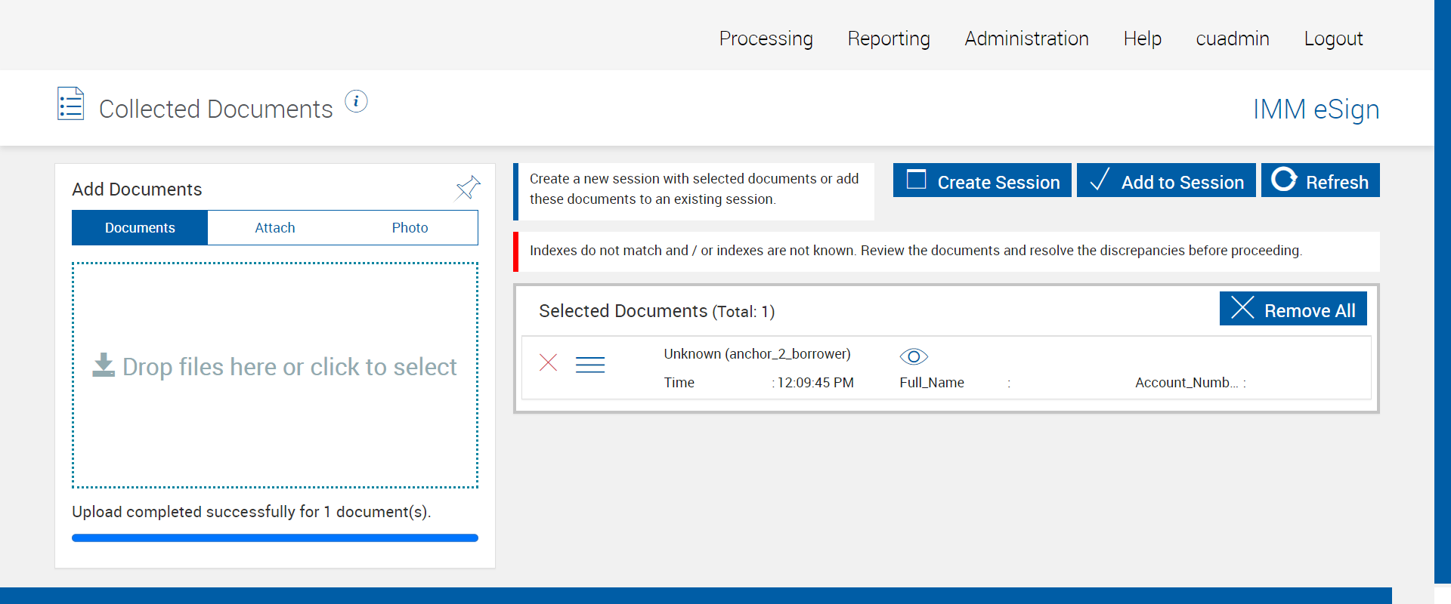This screenshot has width=1451, height=604.
Task: Open the Reporting menu
Action: pos(889,39)
